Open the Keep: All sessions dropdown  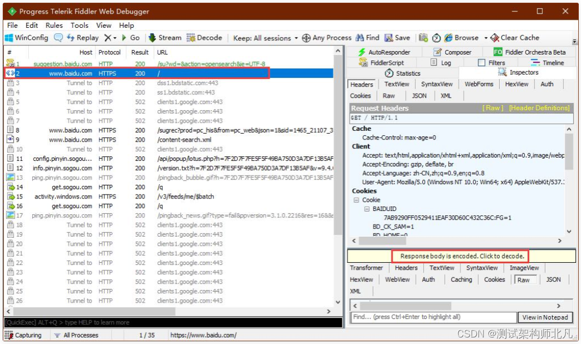tap(265, 38)
